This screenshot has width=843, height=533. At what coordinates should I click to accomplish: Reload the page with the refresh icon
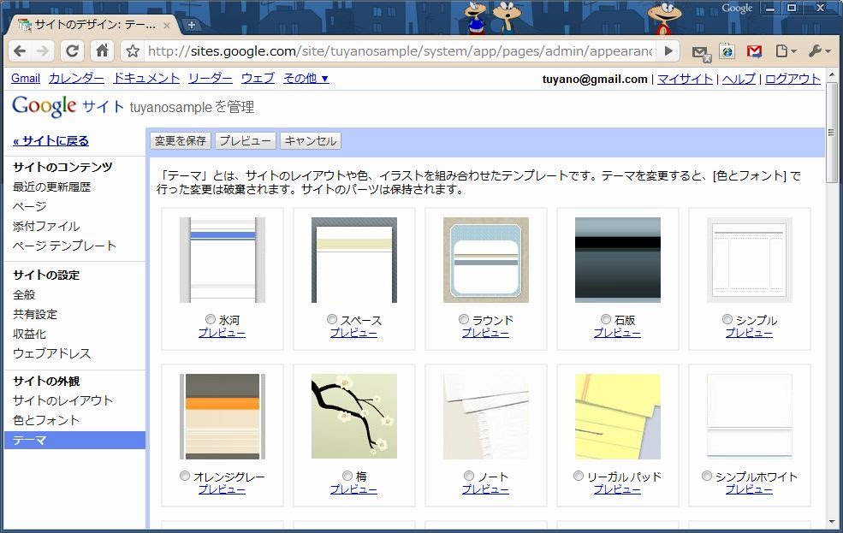tap(73, 51)
